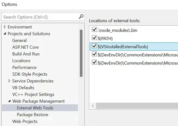Collapse the Web Package Management node
This screenshot has height=126, width=178.
click(x=10, y=101)
